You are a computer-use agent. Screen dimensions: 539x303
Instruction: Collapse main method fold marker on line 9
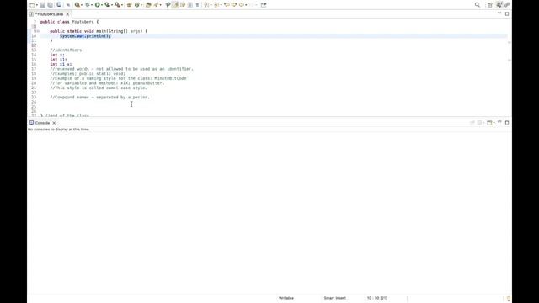[x=38, y=31]
